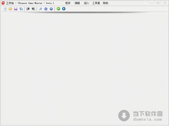The image size is (169, 126).
Task: Open settings with the title bar gear icon
Action: (146, 3)
